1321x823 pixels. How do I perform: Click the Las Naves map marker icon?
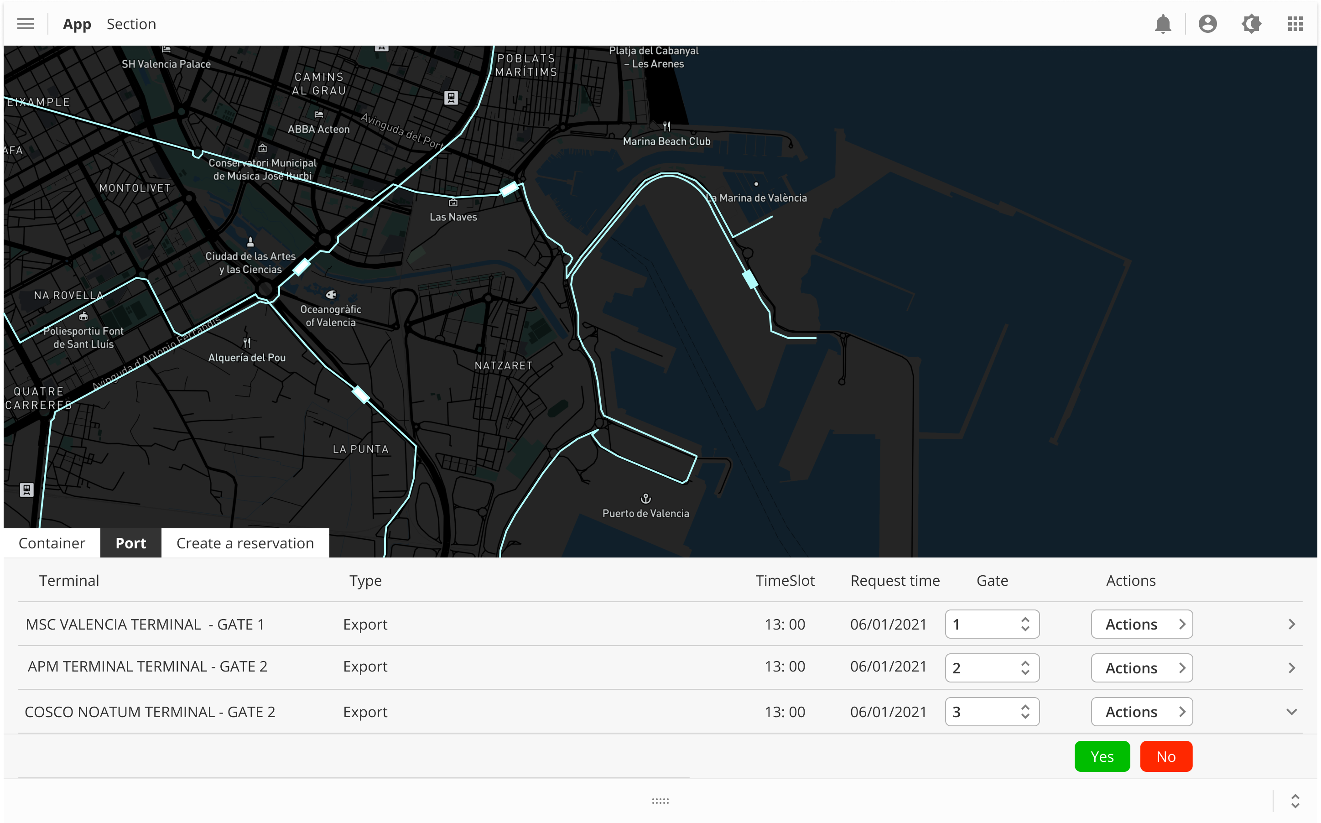click(452, 203)
